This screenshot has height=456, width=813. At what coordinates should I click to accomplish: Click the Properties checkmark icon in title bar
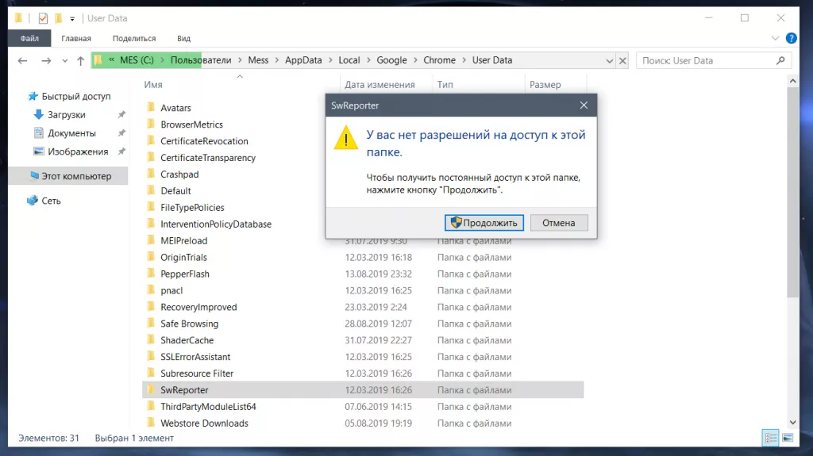[x=43, y=18]
